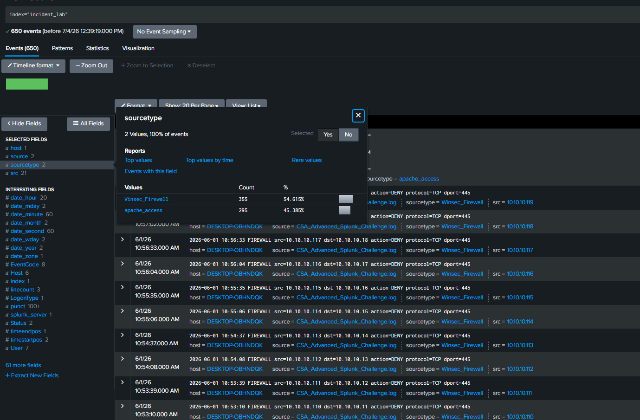Select splunk_server interesting field
This screenshot has width=640, height=420.
tap(29, 315)
